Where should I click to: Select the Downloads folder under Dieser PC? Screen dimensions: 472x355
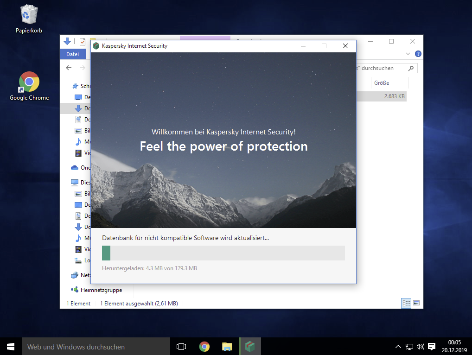point(83,227)
